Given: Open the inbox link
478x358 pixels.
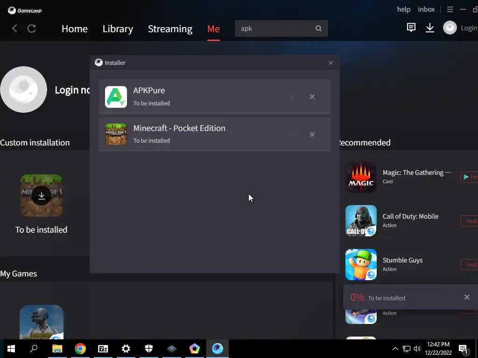Looking at the screenshot, I should pos(426,9).
